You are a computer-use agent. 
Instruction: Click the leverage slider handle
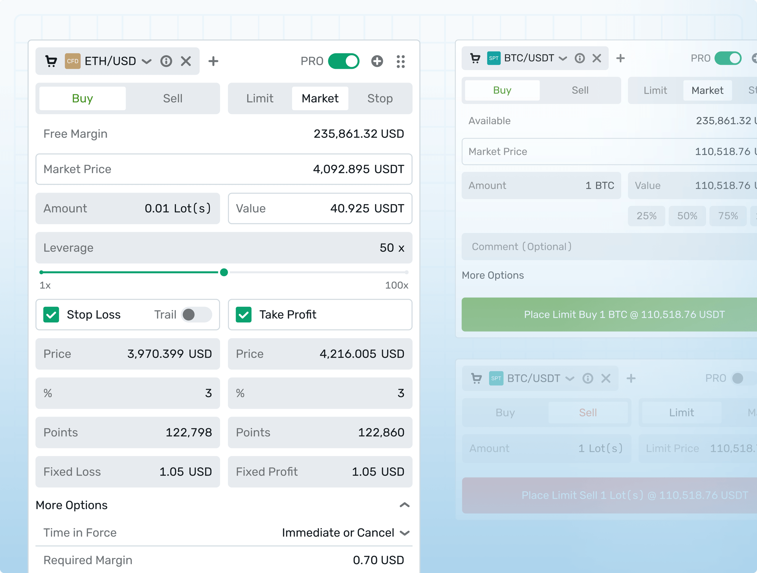(x=224, y=272)
